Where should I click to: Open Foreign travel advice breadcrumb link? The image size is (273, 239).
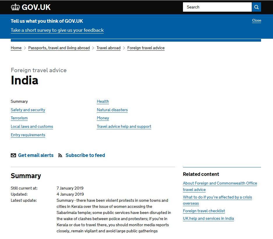(146, 48)
